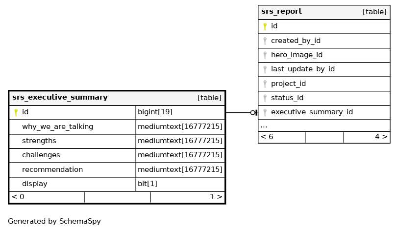Click the primary key icon in srs_report

click(265, 26)
